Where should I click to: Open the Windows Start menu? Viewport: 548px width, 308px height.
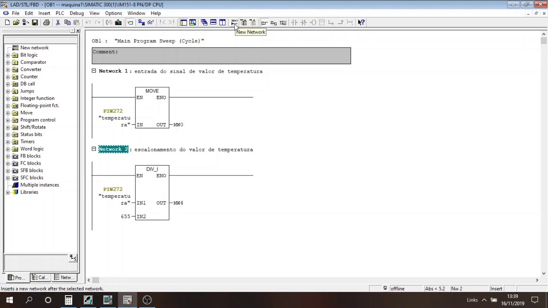(x=9, y=300)
